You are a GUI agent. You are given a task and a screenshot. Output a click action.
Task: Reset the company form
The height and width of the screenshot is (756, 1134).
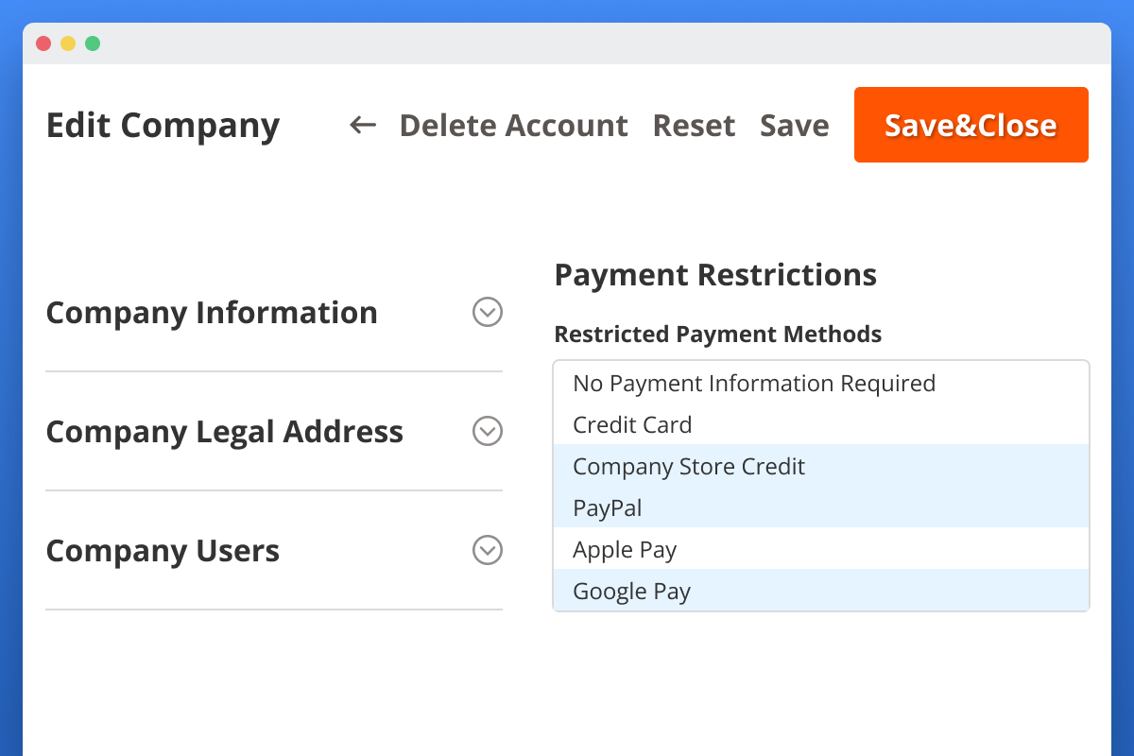[x=694, y=125]
